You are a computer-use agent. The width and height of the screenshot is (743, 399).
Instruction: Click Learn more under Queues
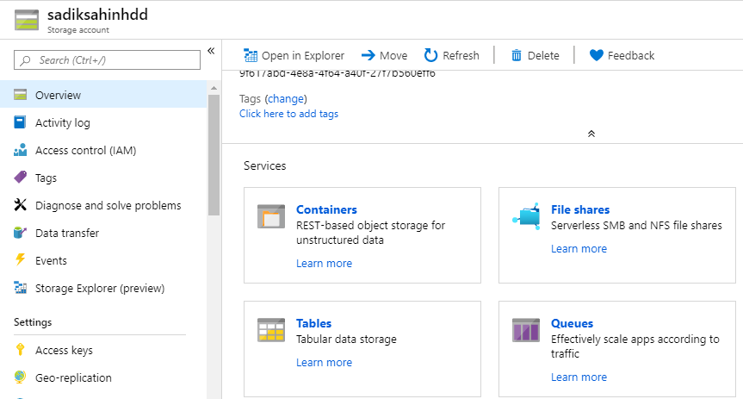[579, 377]
